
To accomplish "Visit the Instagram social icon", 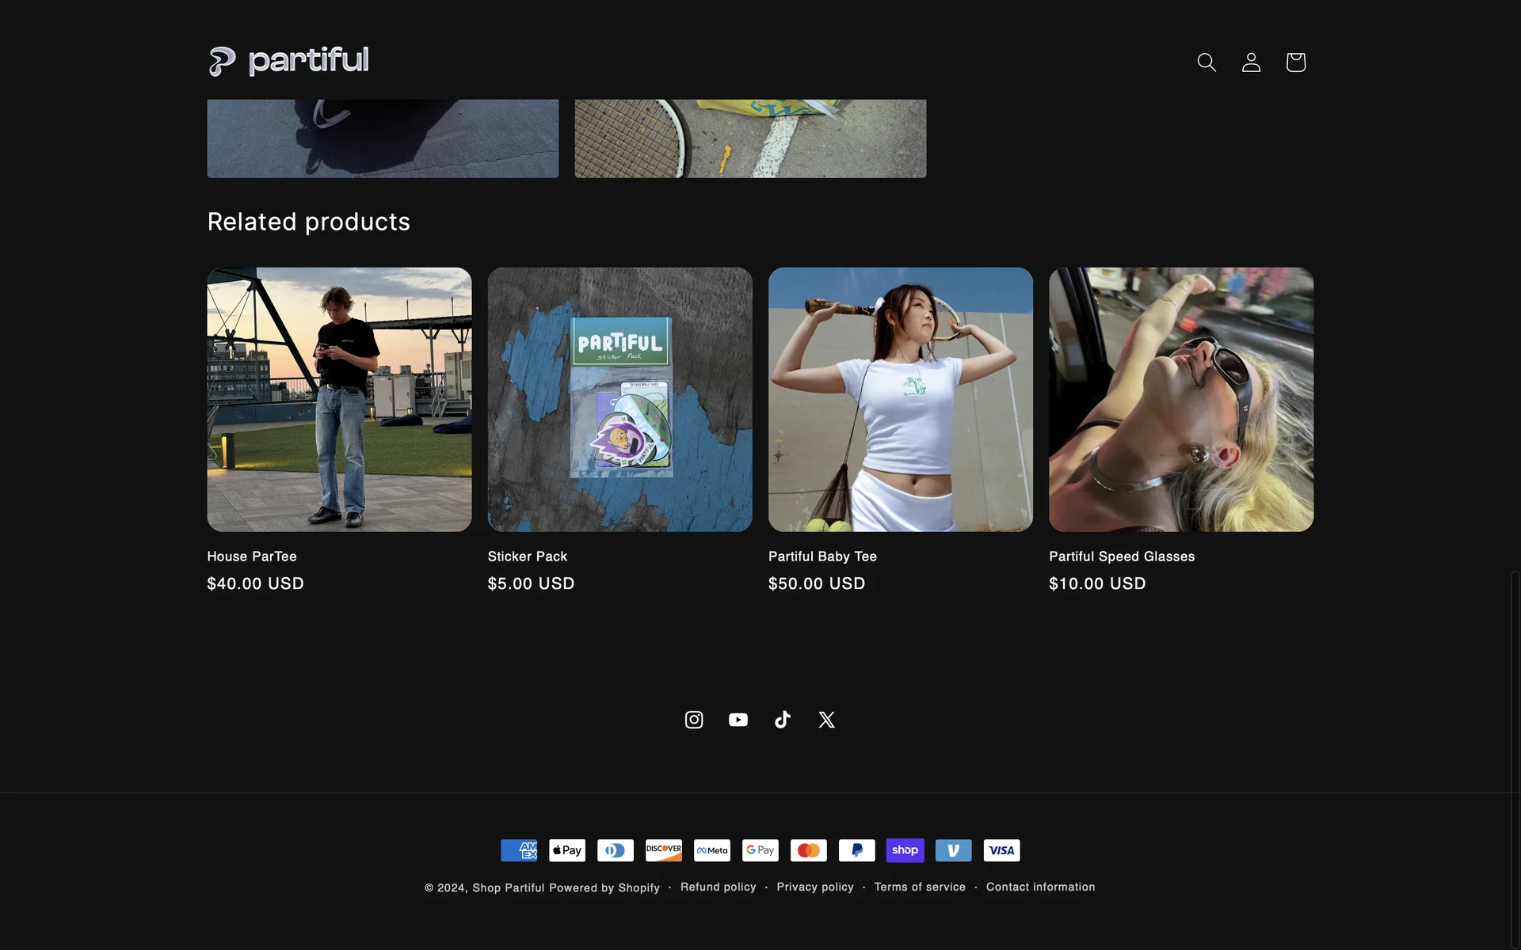I will point(694,720).
